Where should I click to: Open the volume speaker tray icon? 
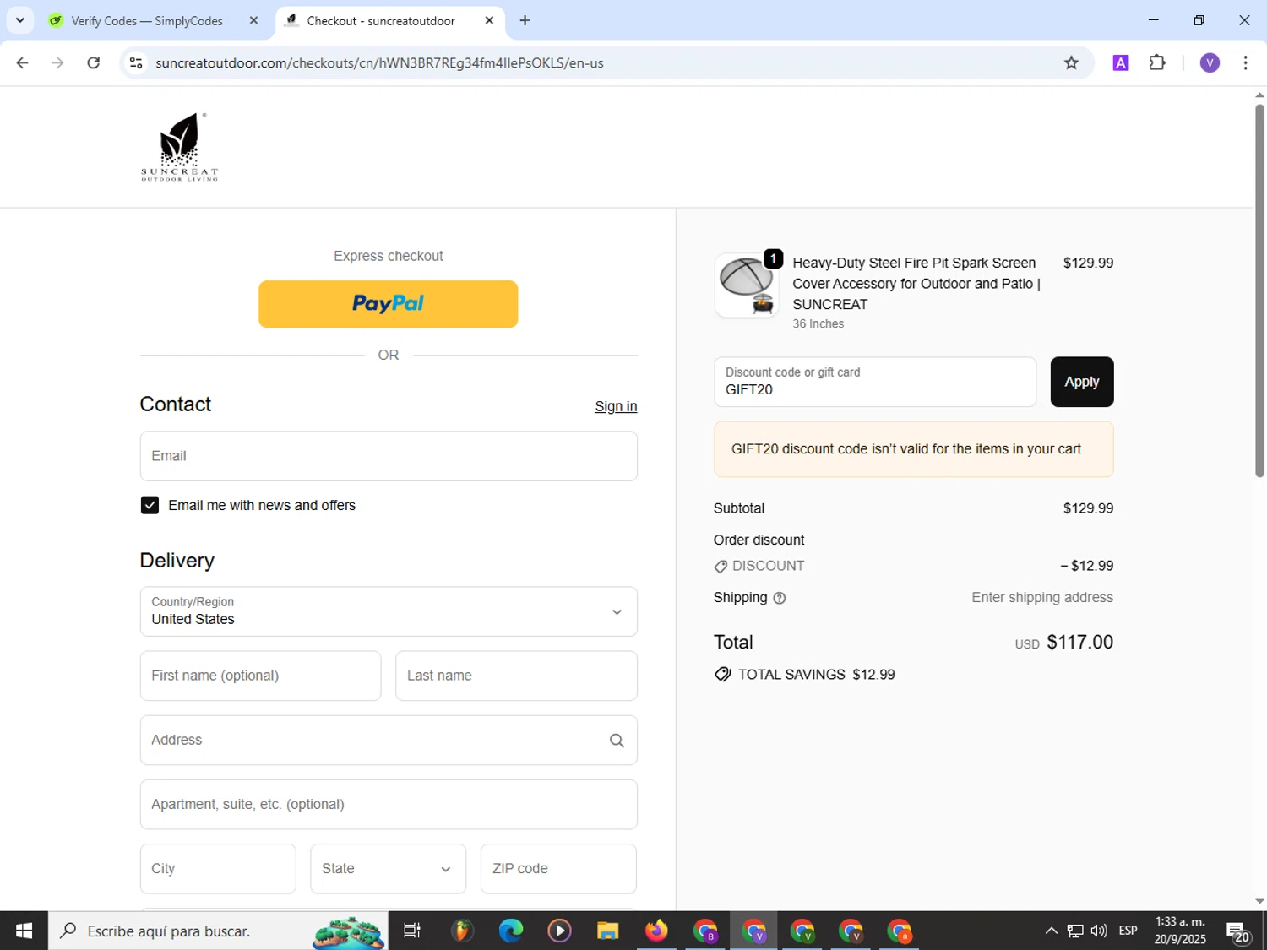click(x=1099, y=931)
